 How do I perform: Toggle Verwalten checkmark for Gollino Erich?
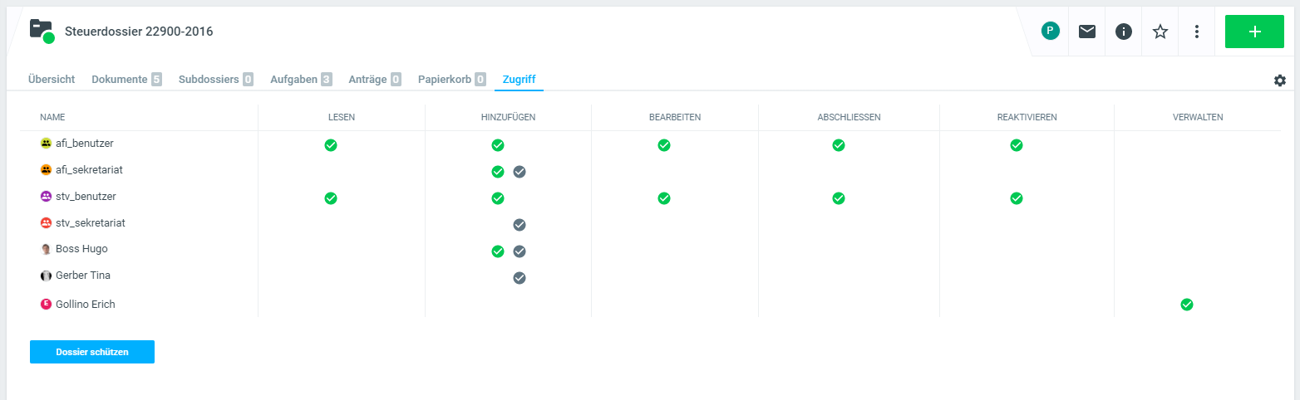click(1187, 305)
